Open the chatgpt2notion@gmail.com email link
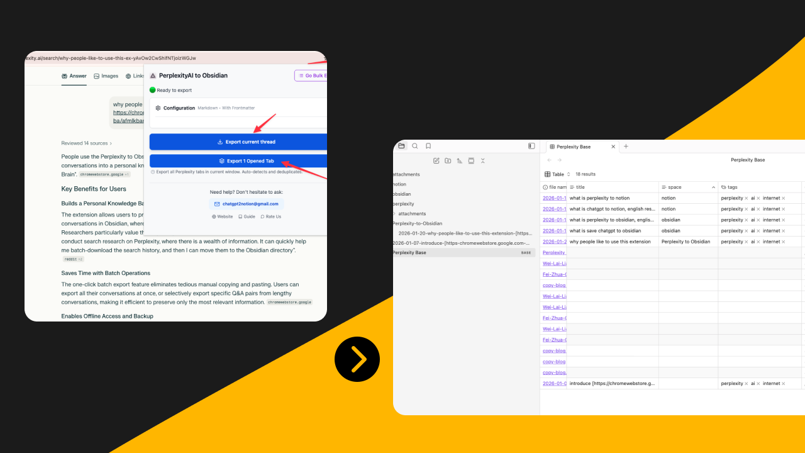The height and width of the screenshot is (453, 805). pos(246,204)
